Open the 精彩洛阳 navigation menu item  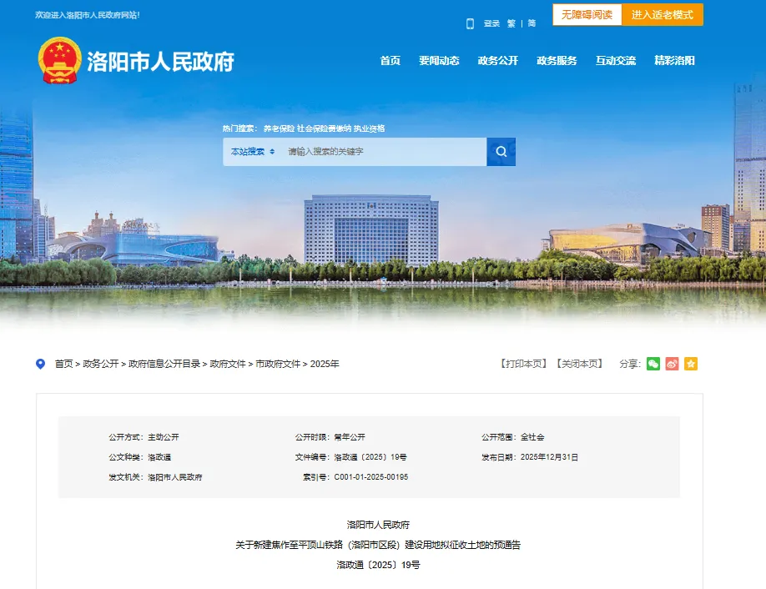coord(674,61)
